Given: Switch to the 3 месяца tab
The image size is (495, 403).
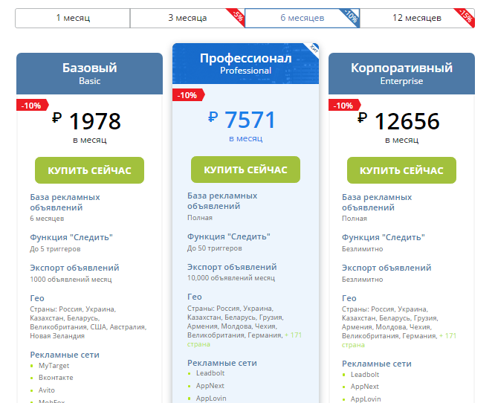Looking at the screenshot, I should click(187, 18).
